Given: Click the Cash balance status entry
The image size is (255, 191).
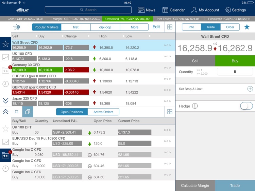Looking at the screenshot, I should click(26, 19).
